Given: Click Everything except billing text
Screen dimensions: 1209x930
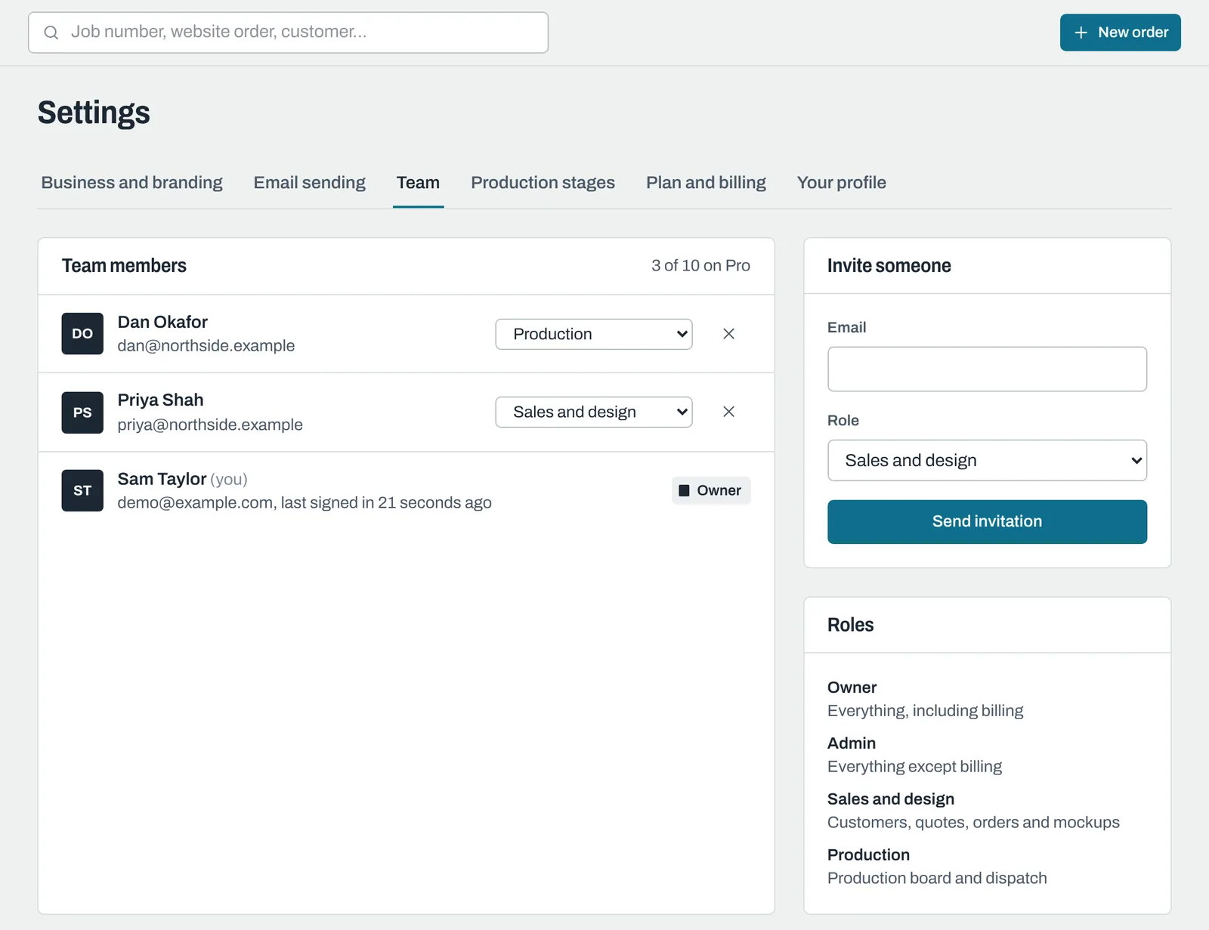Looking at the screenshot, I should (x=914, y=767).
